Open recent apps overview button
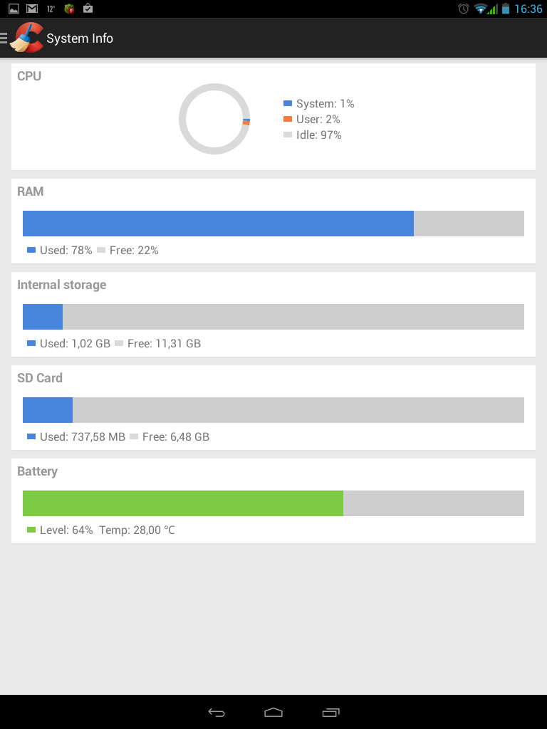 330,712
